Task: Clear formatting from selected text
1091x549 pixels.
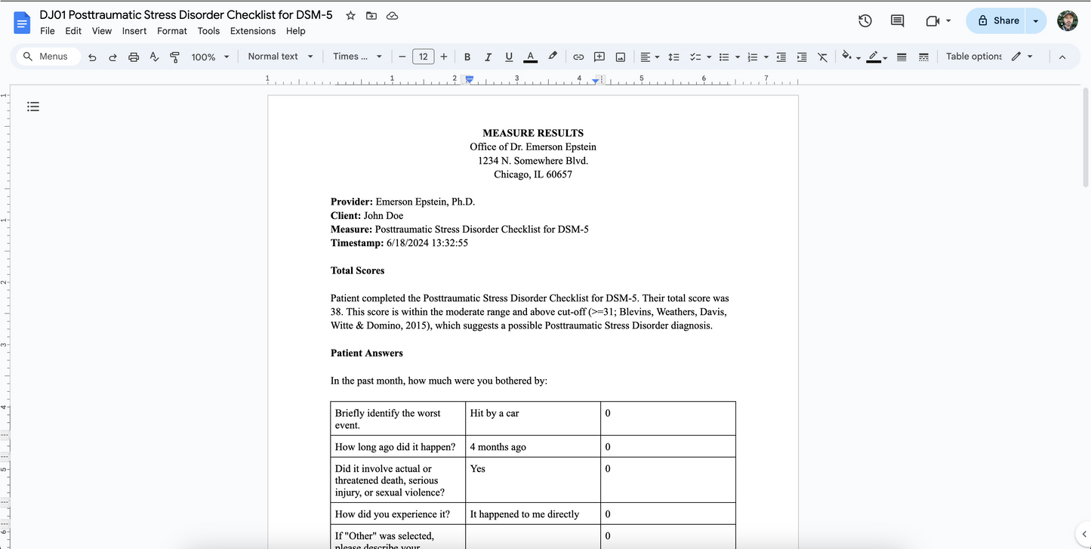Action: [822, 57]
